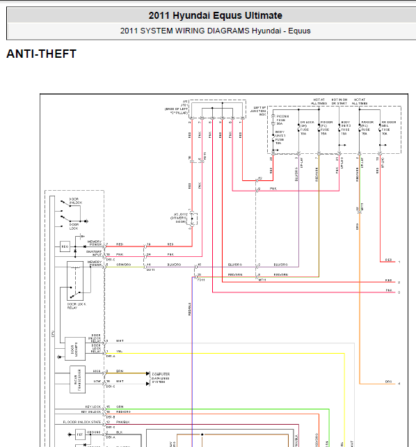Click the Door Lock switch label
Screen dimensions: 416x447
click(x=74, y=226)
